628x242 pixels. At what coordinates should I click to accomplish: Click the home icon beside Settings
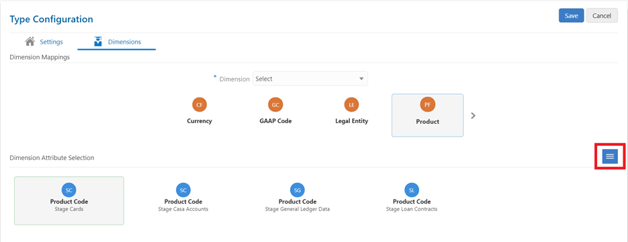pyautogui.click(x=30, y=41)
